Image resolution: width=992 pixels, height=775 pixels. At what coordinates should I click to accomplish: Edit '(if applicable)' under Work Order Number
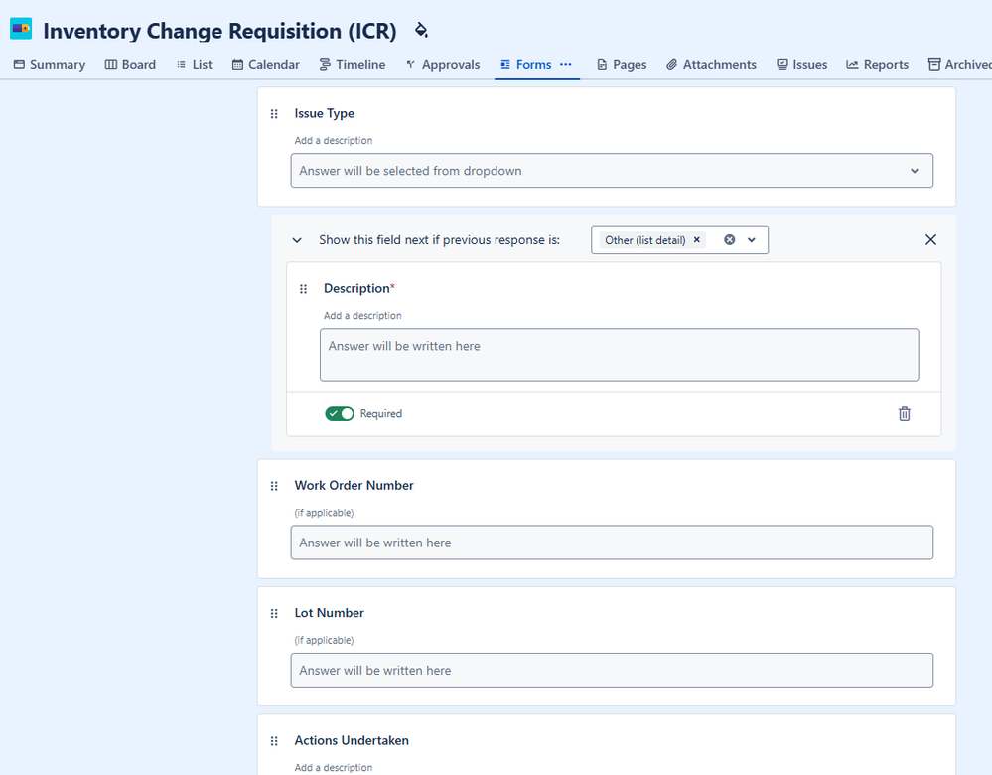coord(324,513)
